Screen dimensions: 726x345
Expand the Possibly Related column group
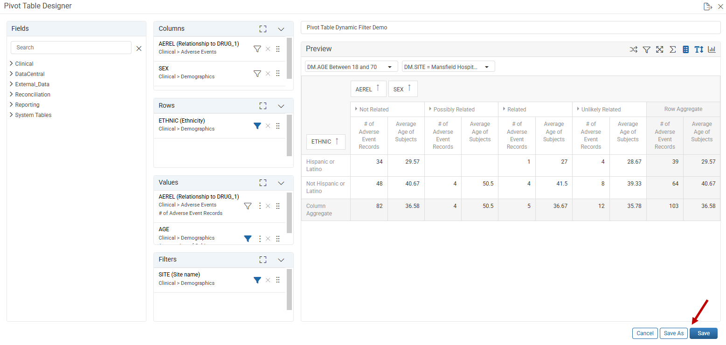pos(430,109)
